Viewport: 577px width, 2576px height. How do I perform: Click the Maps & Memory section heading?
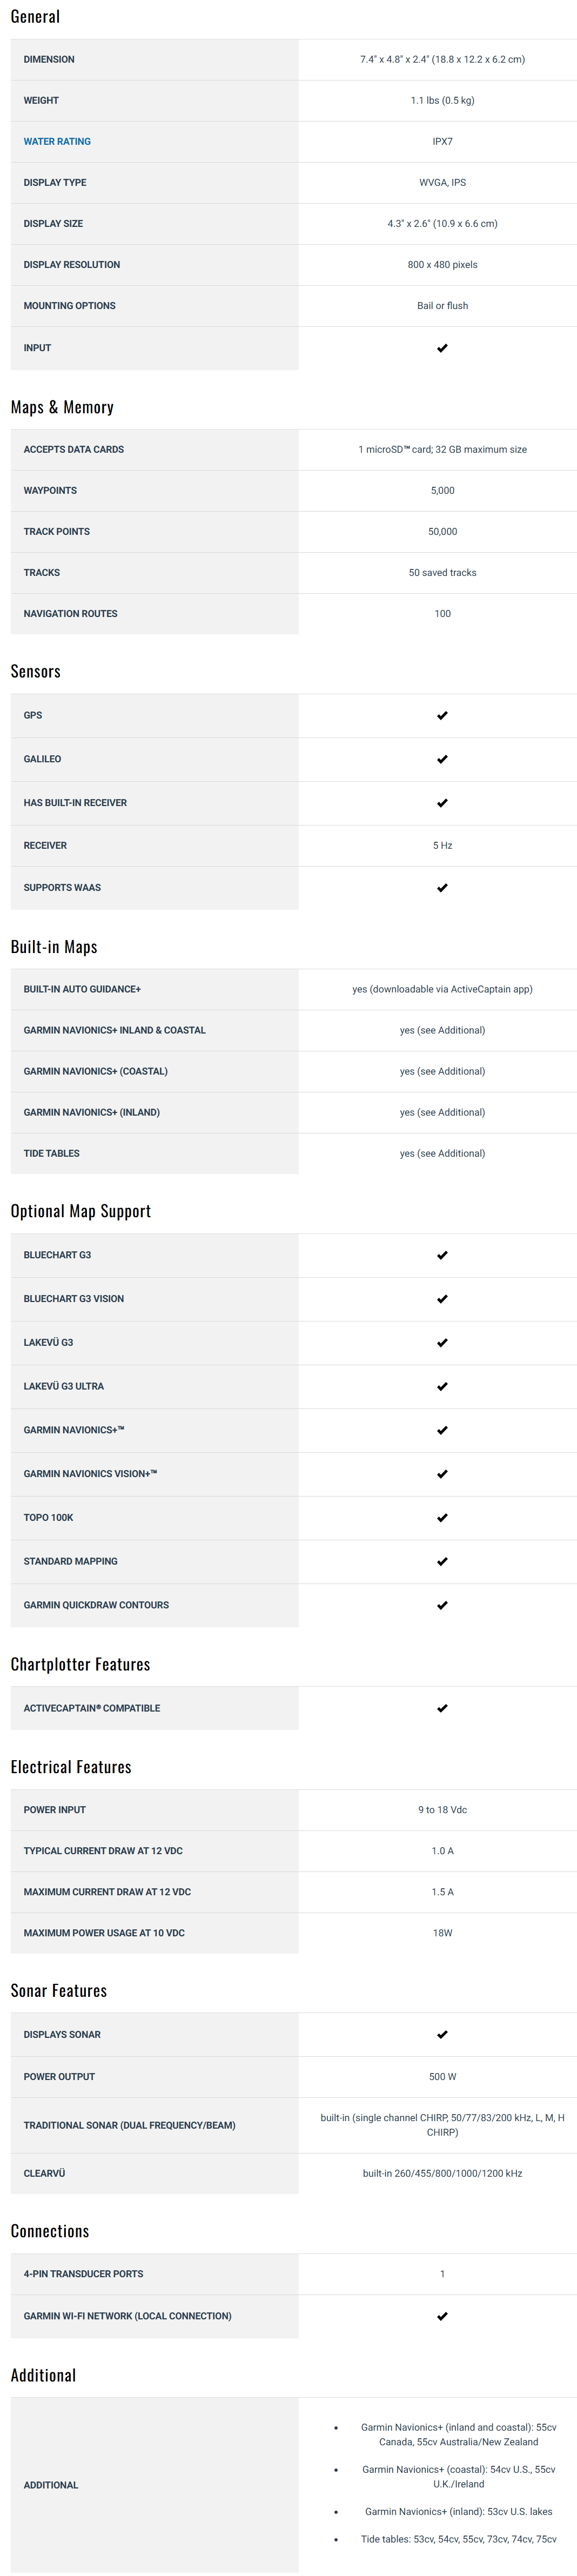click(x=62, y=408)
